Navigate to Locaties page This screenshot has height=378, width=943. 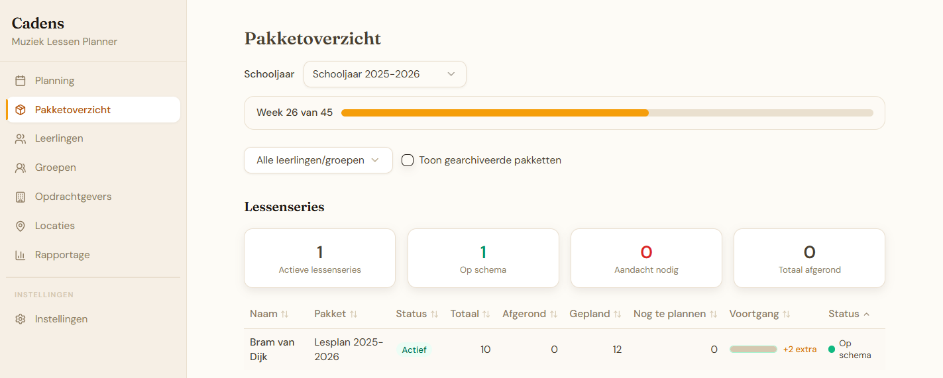click(93, 226)
